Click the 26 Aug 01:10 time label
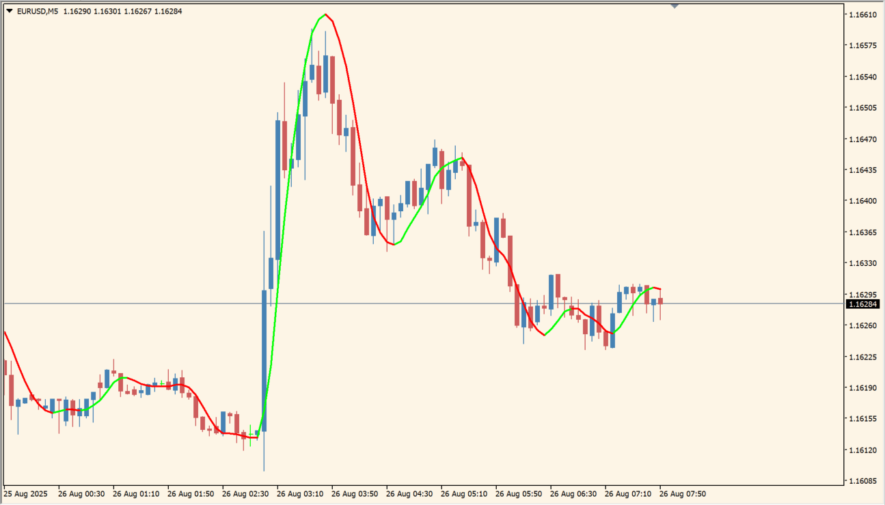The height and width of the screenshot is (505, 885). 136,493
